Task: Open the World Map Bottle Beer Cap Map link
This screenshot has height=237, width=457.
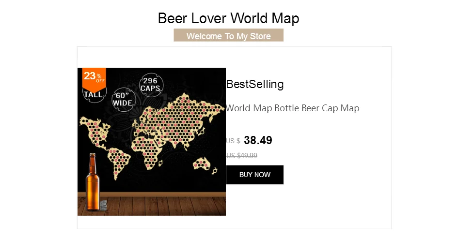Action: click(x=293, y=108)
